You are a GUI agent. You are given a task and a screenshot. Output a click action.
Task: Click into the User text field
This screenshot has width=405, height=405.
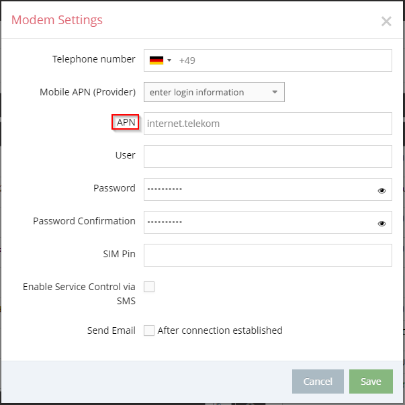pos(268,156)
